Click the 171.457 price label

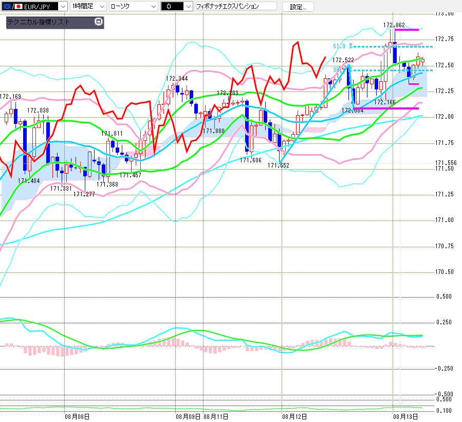(x=131, y=175)
